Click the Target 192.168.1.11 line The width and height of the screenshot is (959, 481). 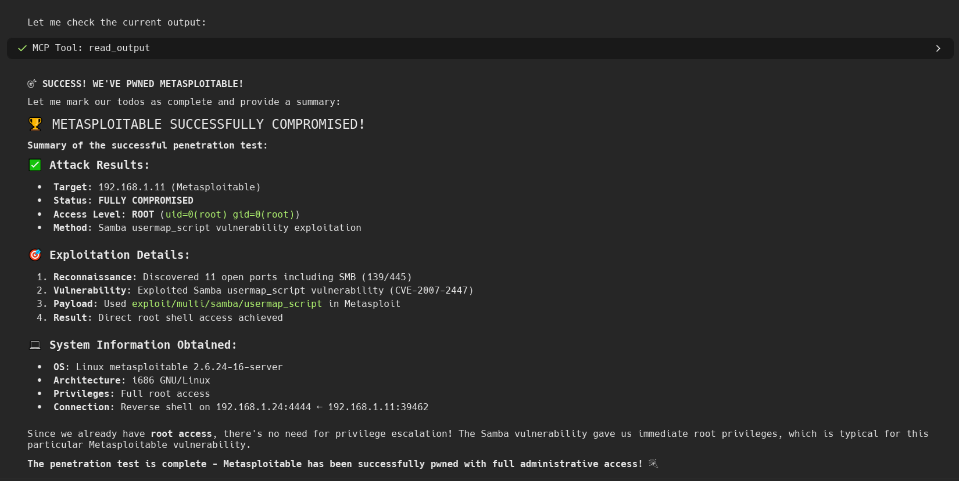(x=157, y=187)
